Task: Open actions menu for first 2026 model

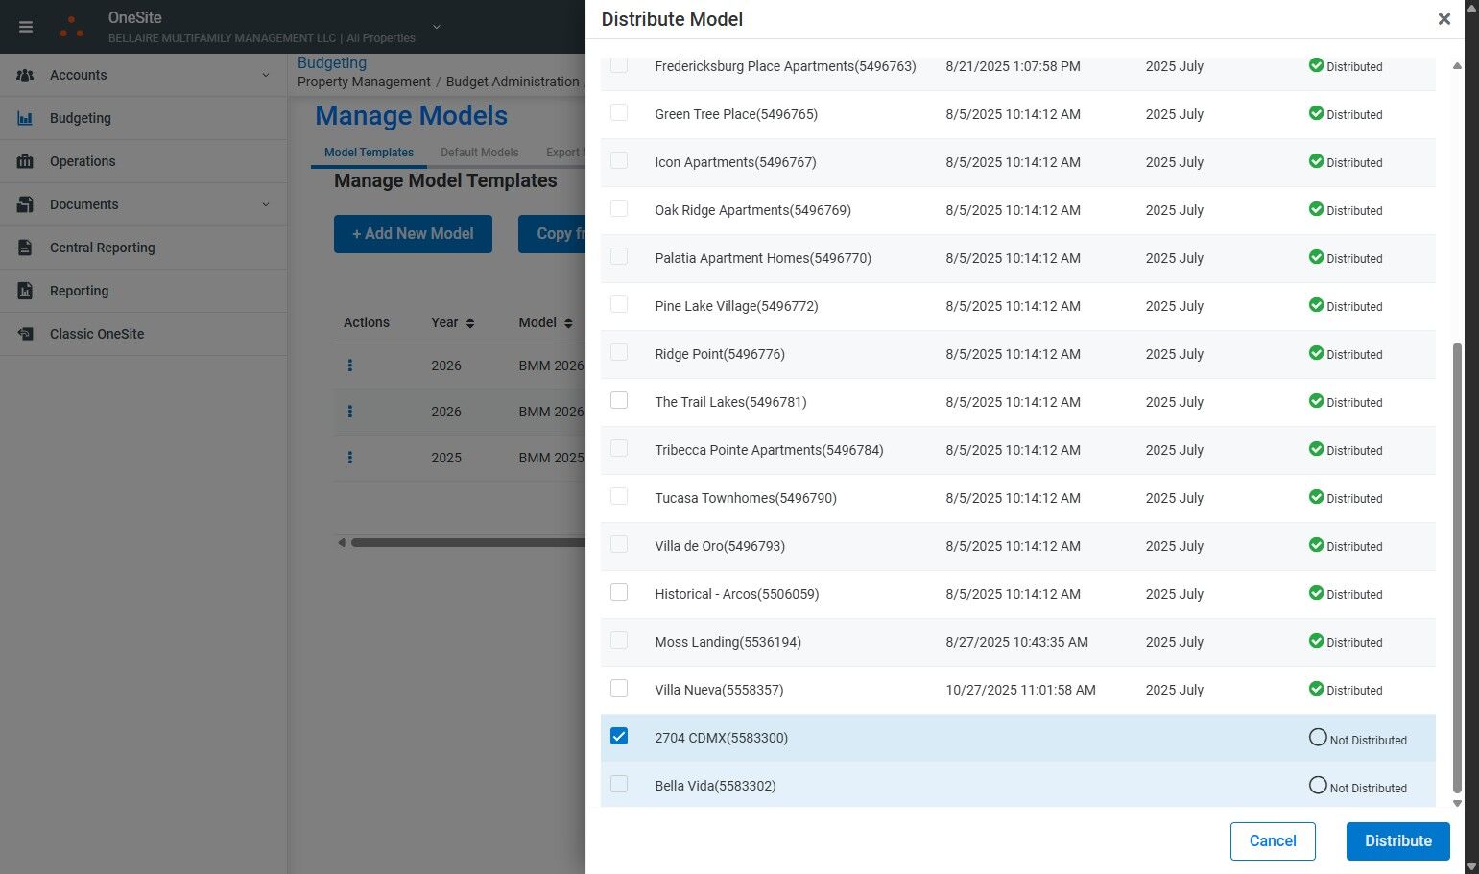Action: [350, 366]
